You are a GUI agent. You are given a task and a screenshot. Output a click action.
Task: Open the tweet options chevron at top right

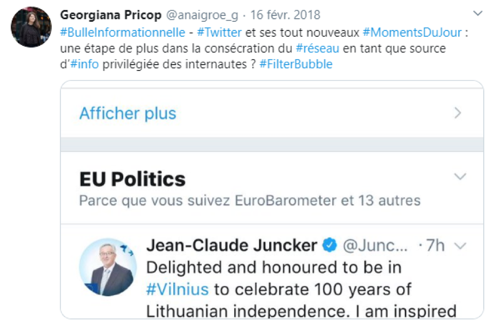(478, 13)
